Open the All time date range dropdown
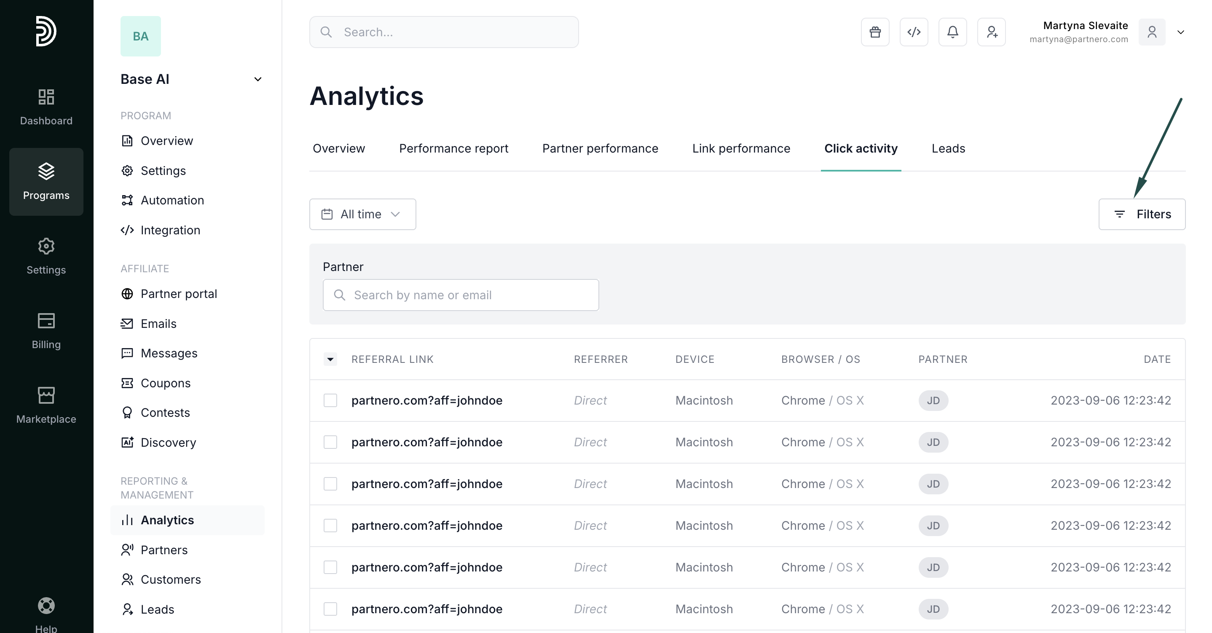This screenshot has width=1212, height=633. tap(362, 214)
